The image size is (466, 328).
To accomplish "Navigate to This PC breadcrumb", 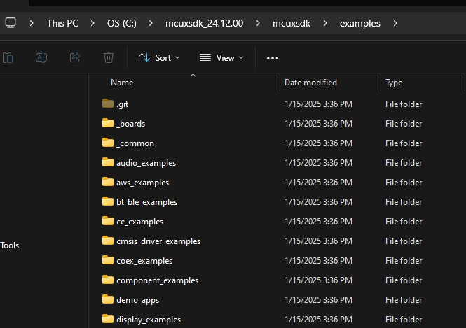I will click(x=62, y=23).
